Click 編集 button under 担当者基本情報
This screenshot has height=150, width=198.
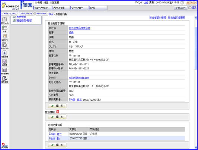pos(57,106)
